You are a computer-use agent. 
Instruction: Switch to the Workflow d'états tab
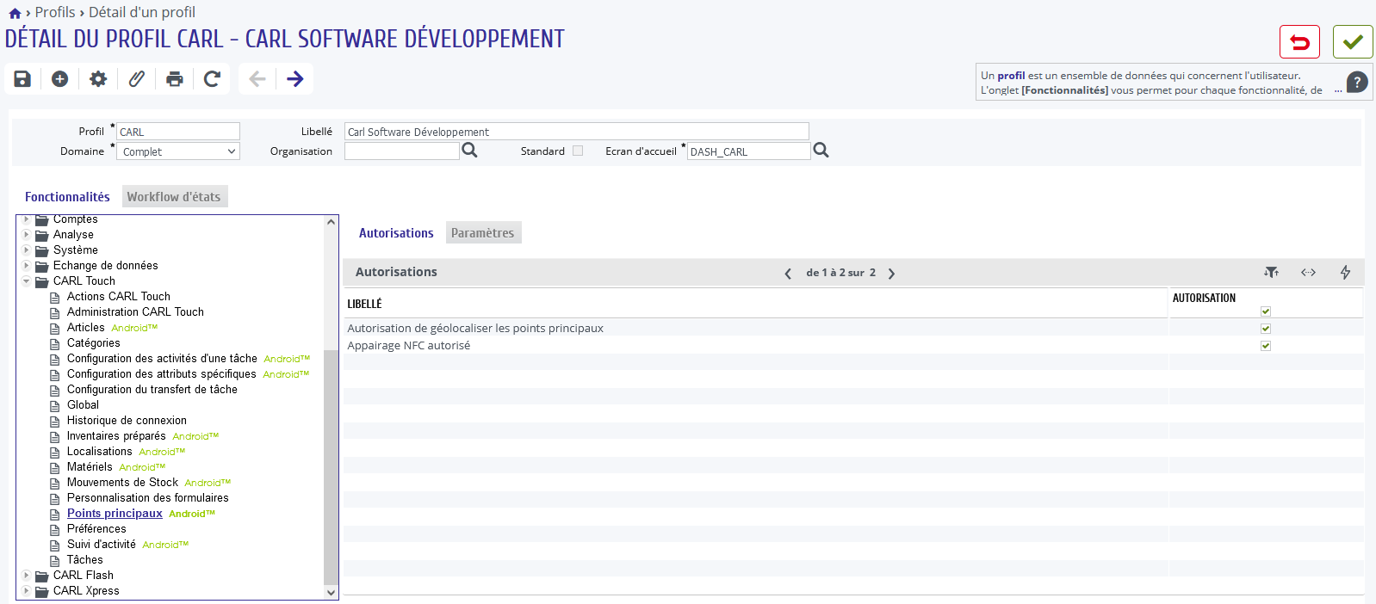[x=174, y=197]
